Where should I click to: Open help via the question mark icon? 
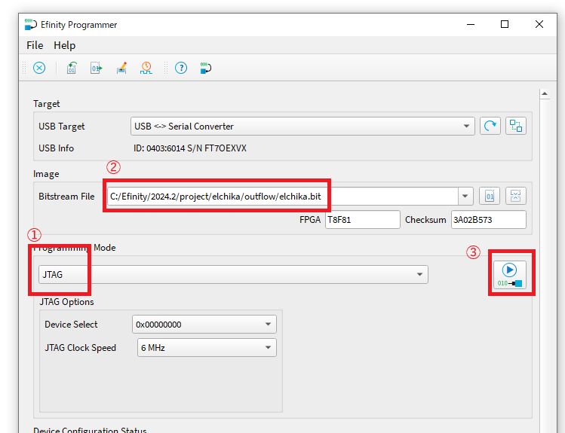click(x=181, y=68)
